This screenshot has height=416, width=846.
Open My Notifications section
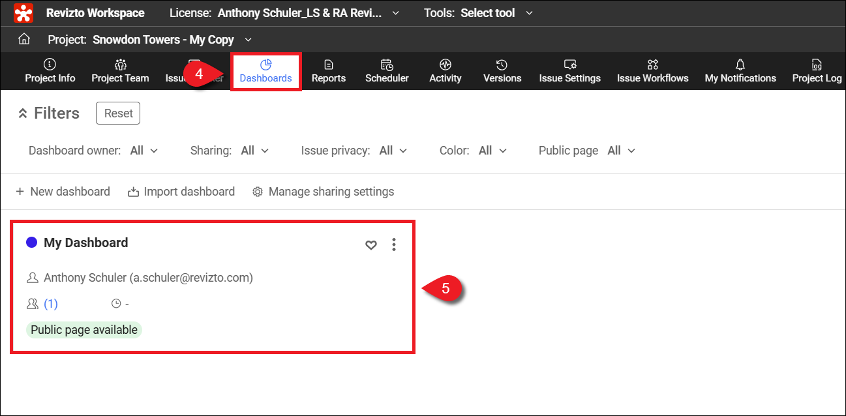click(740, 71)
